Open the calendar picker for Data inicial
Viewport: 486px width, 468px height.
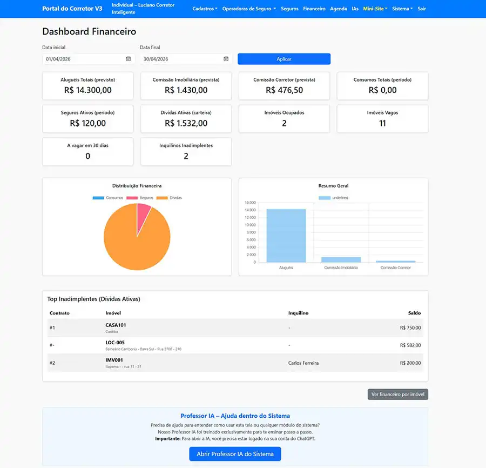tap(127, 58)
